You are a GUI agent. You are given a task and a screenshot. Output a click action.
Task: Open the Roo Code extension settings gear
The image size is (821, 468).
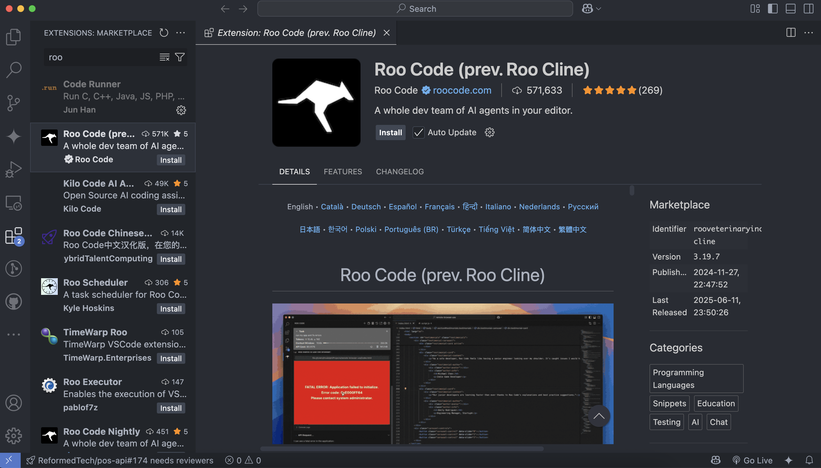(x=489, y=132)
